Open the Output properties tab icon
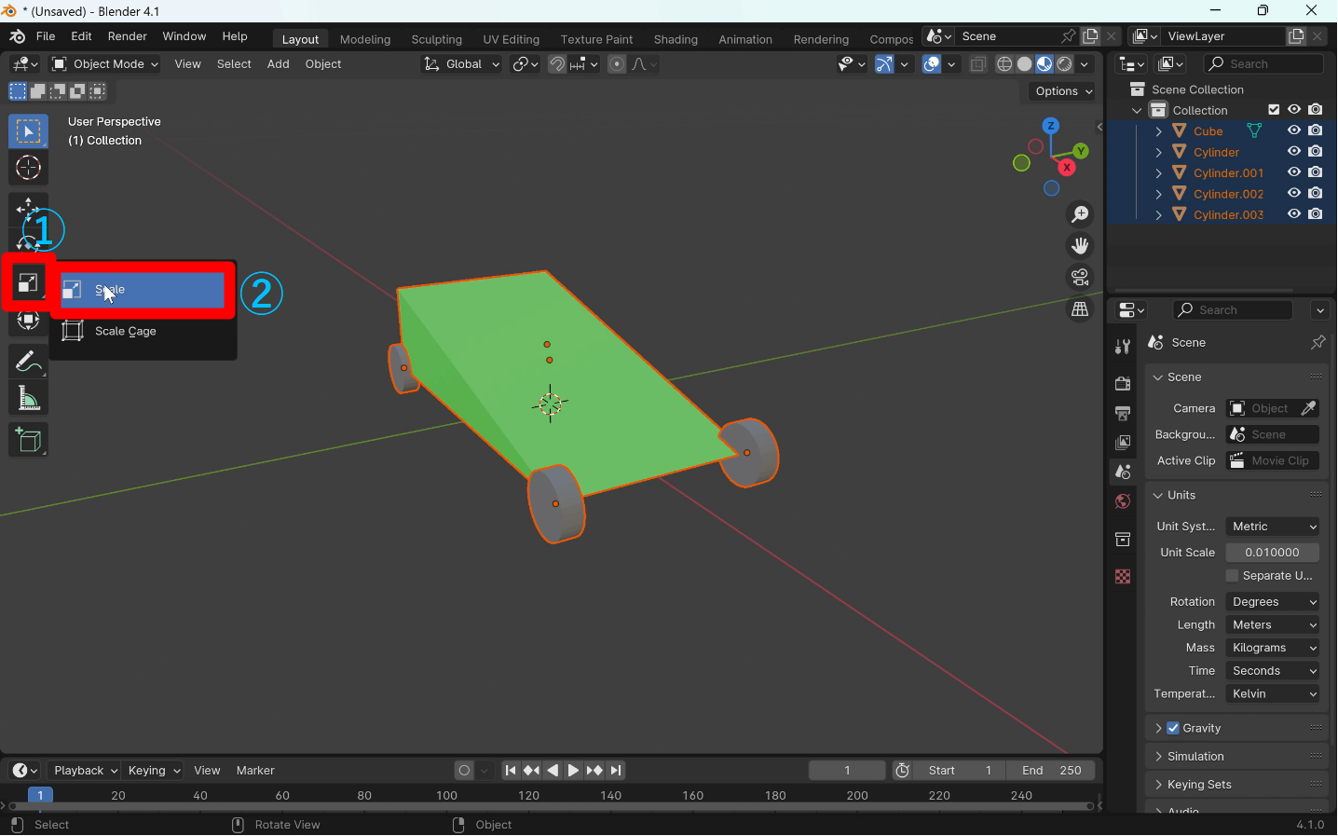 (x=1123, y=413)
